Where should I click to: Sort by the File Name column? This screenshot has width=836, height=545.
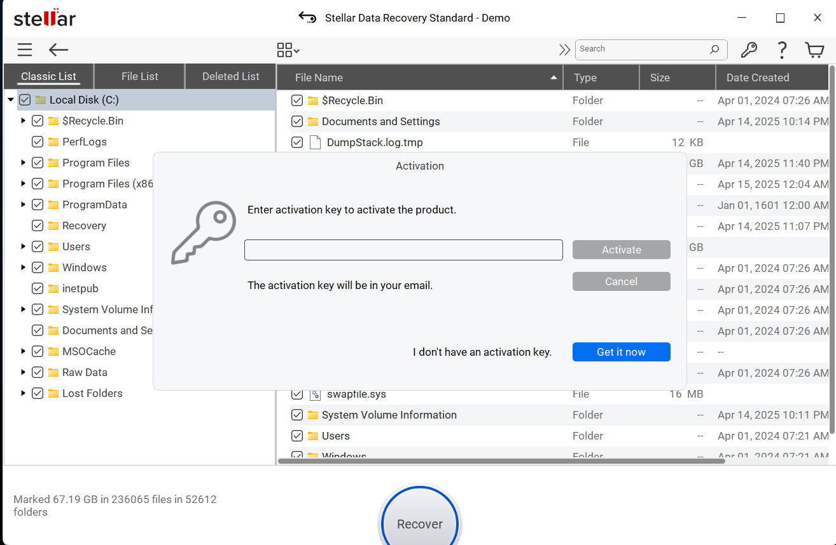pyautogui.click(x=420, y=77)
